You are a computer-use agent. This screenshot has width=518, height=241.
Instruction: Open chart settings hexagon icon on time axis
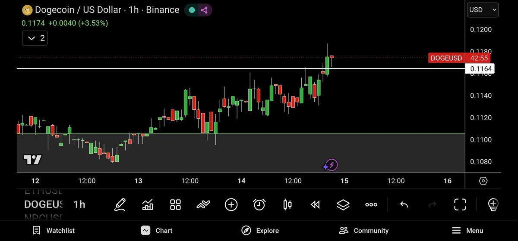483,181
